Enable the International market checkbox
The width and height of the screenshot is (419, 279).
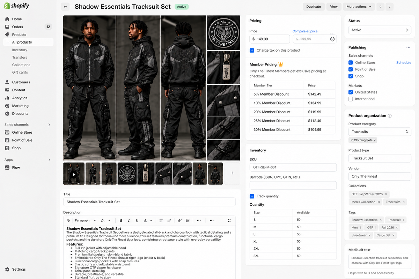[351, 99]
